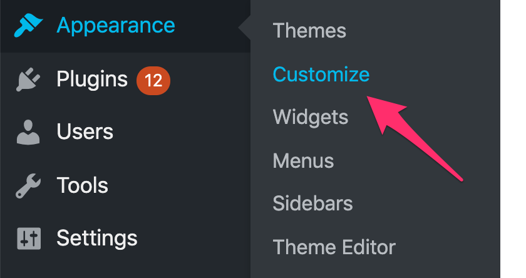Screen dimensions: 526x278
Task: Open the Theme Editor submenu link
Action: (334, 247)
